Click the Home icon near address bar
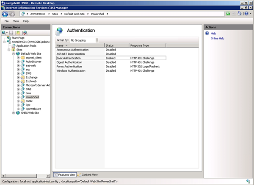 pos(240,14)
